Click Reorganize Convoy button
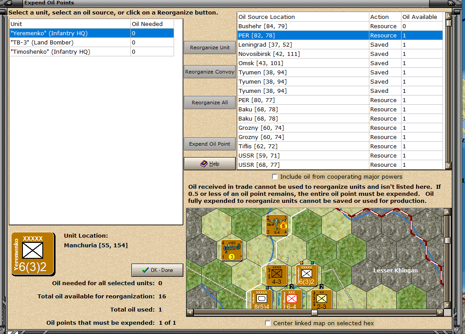Screen dimensions: 465x334 pyautogui.click(x=210, y=72)
